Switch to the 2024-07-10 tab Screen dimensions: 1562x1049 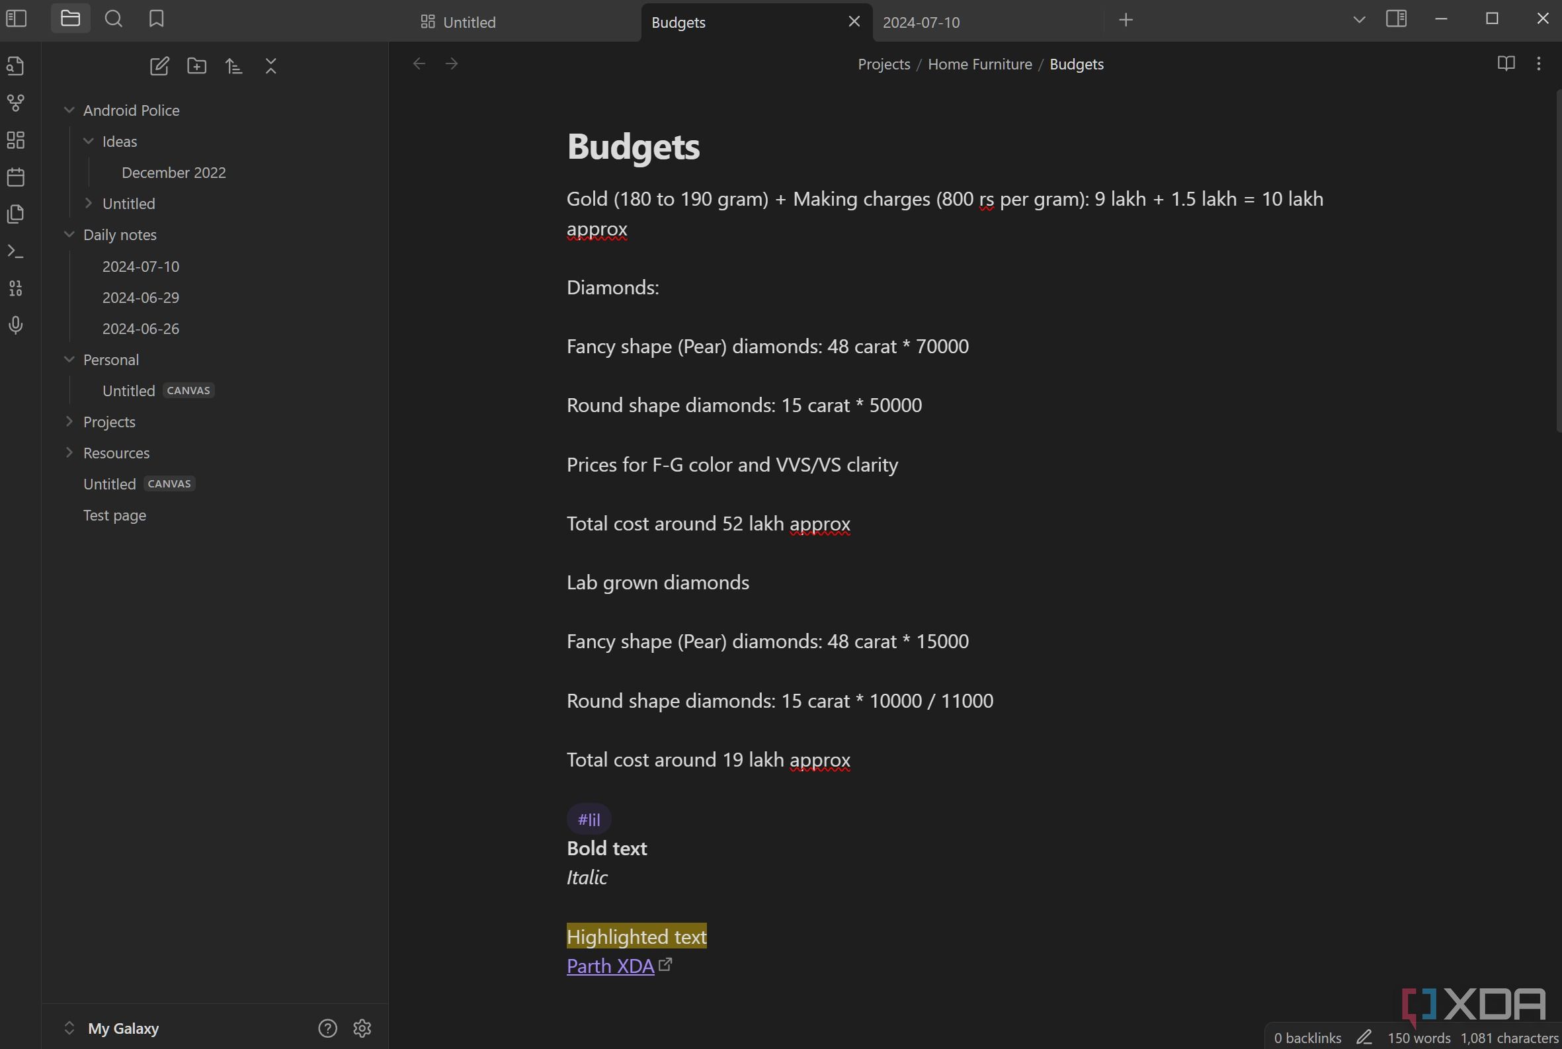pos(987,22)
